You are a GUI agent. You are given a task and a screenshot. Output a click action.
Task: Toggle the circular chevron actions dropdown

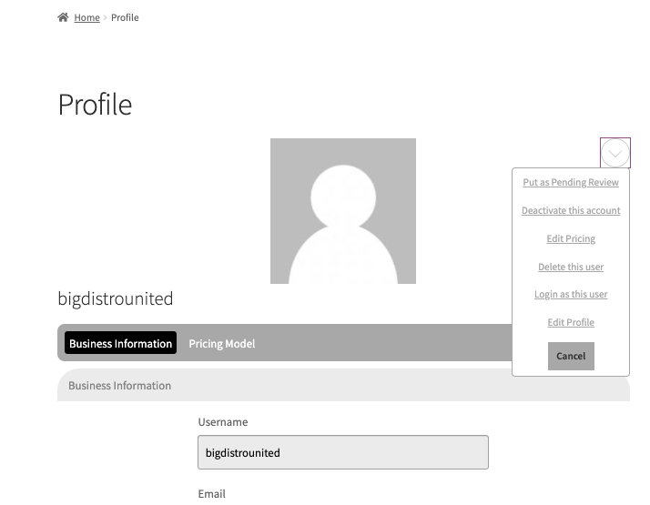click(x=615, y=153)
